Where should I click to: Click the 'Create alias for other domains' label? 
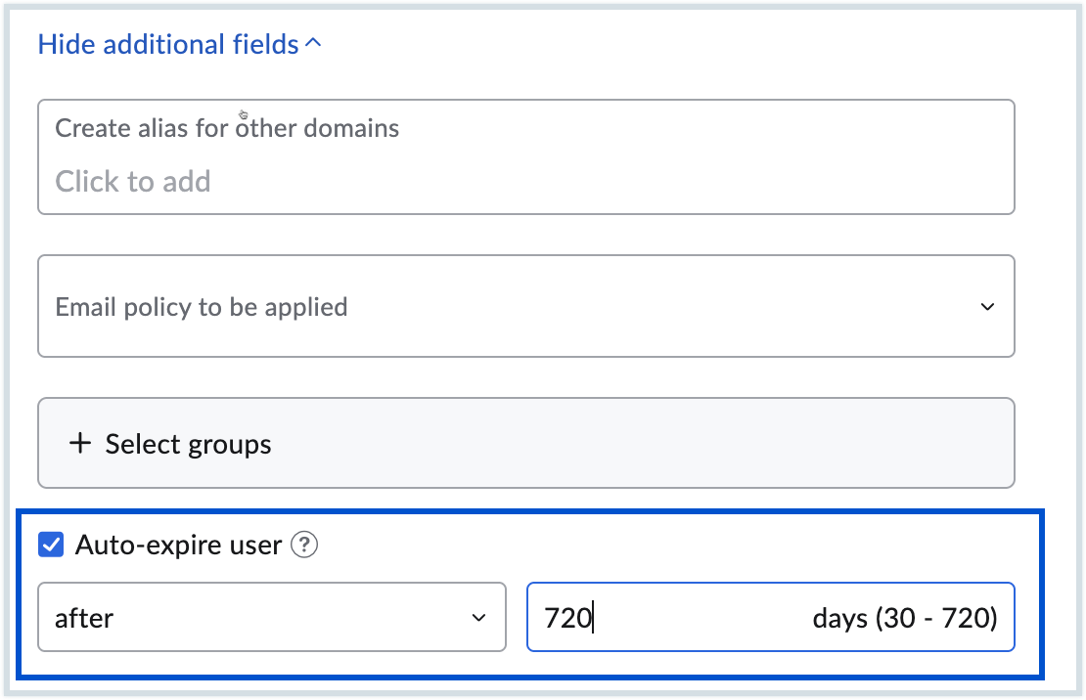(x=227, y=128)
